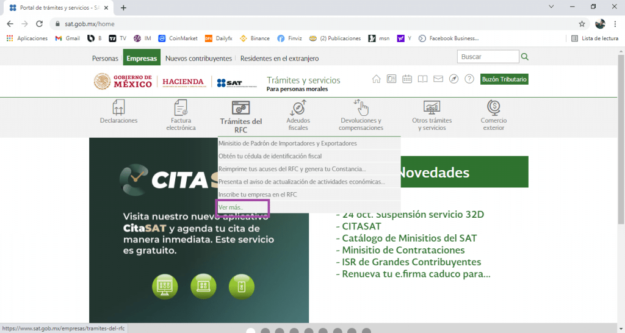
Task: Open the calendar icon in header
Action: [407, 79]
